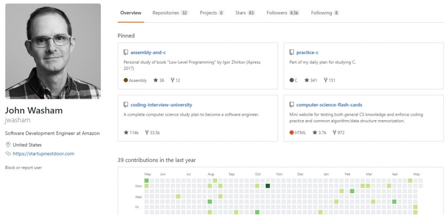The width and height of the screenshot is (447, 215).
Task: Open the Following tab
Action: tap(325, 13)
